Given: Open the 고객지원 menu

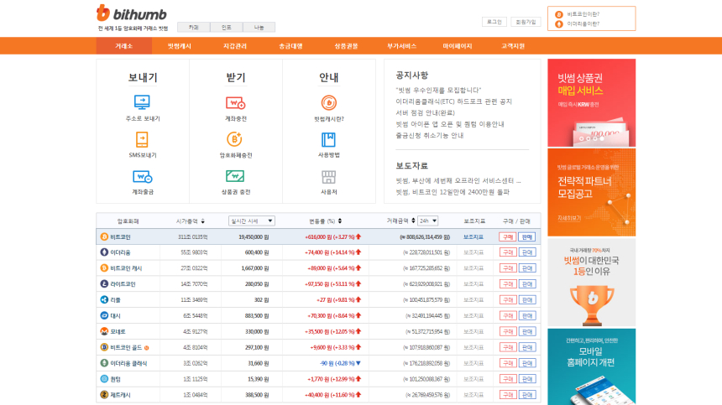Looking at the screenshot, I should pos(513,46).
